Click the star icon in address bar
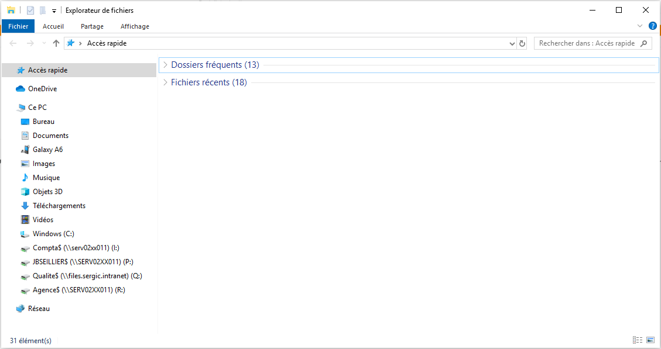Viewport: 661px width, 349px height. pyautogui.click(x=71, y=43)
